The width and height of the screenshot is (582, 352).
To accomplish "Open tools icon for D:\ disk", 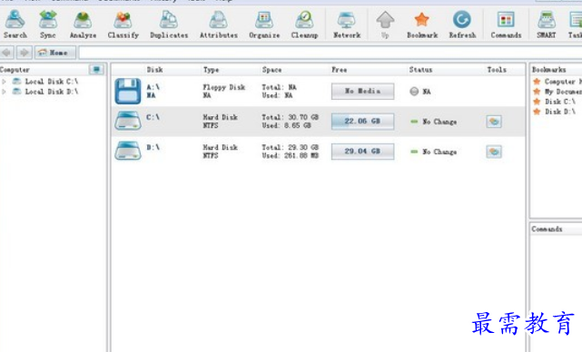I will pos(494,152).
